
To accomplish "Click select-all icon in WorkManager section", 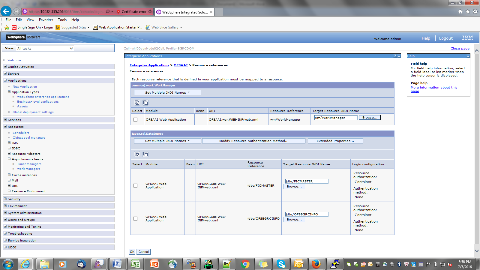I will [137, 103].
